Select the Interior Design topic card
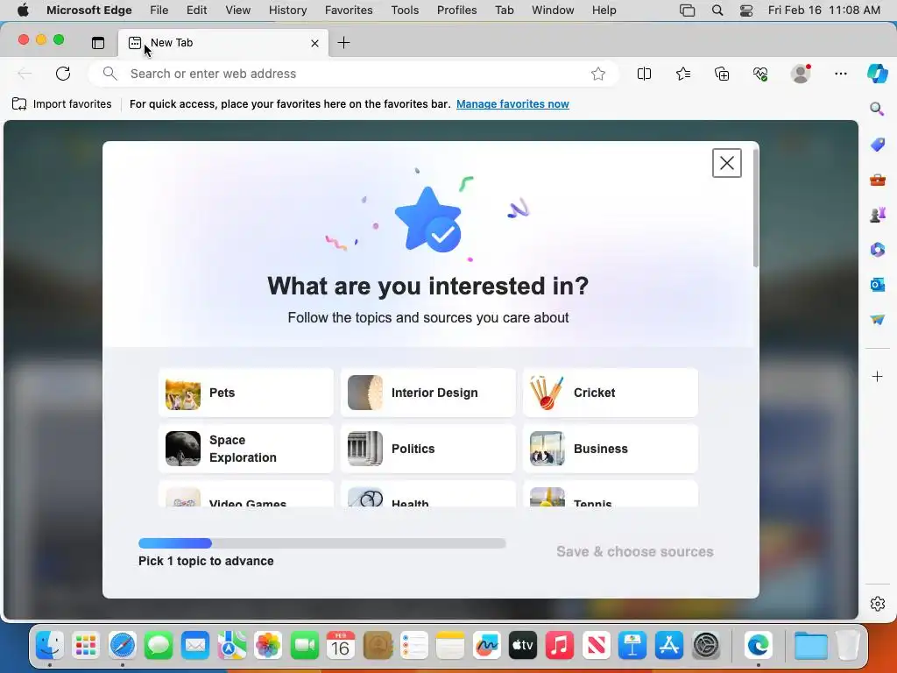897x673 pixels. tap(427, 393)
